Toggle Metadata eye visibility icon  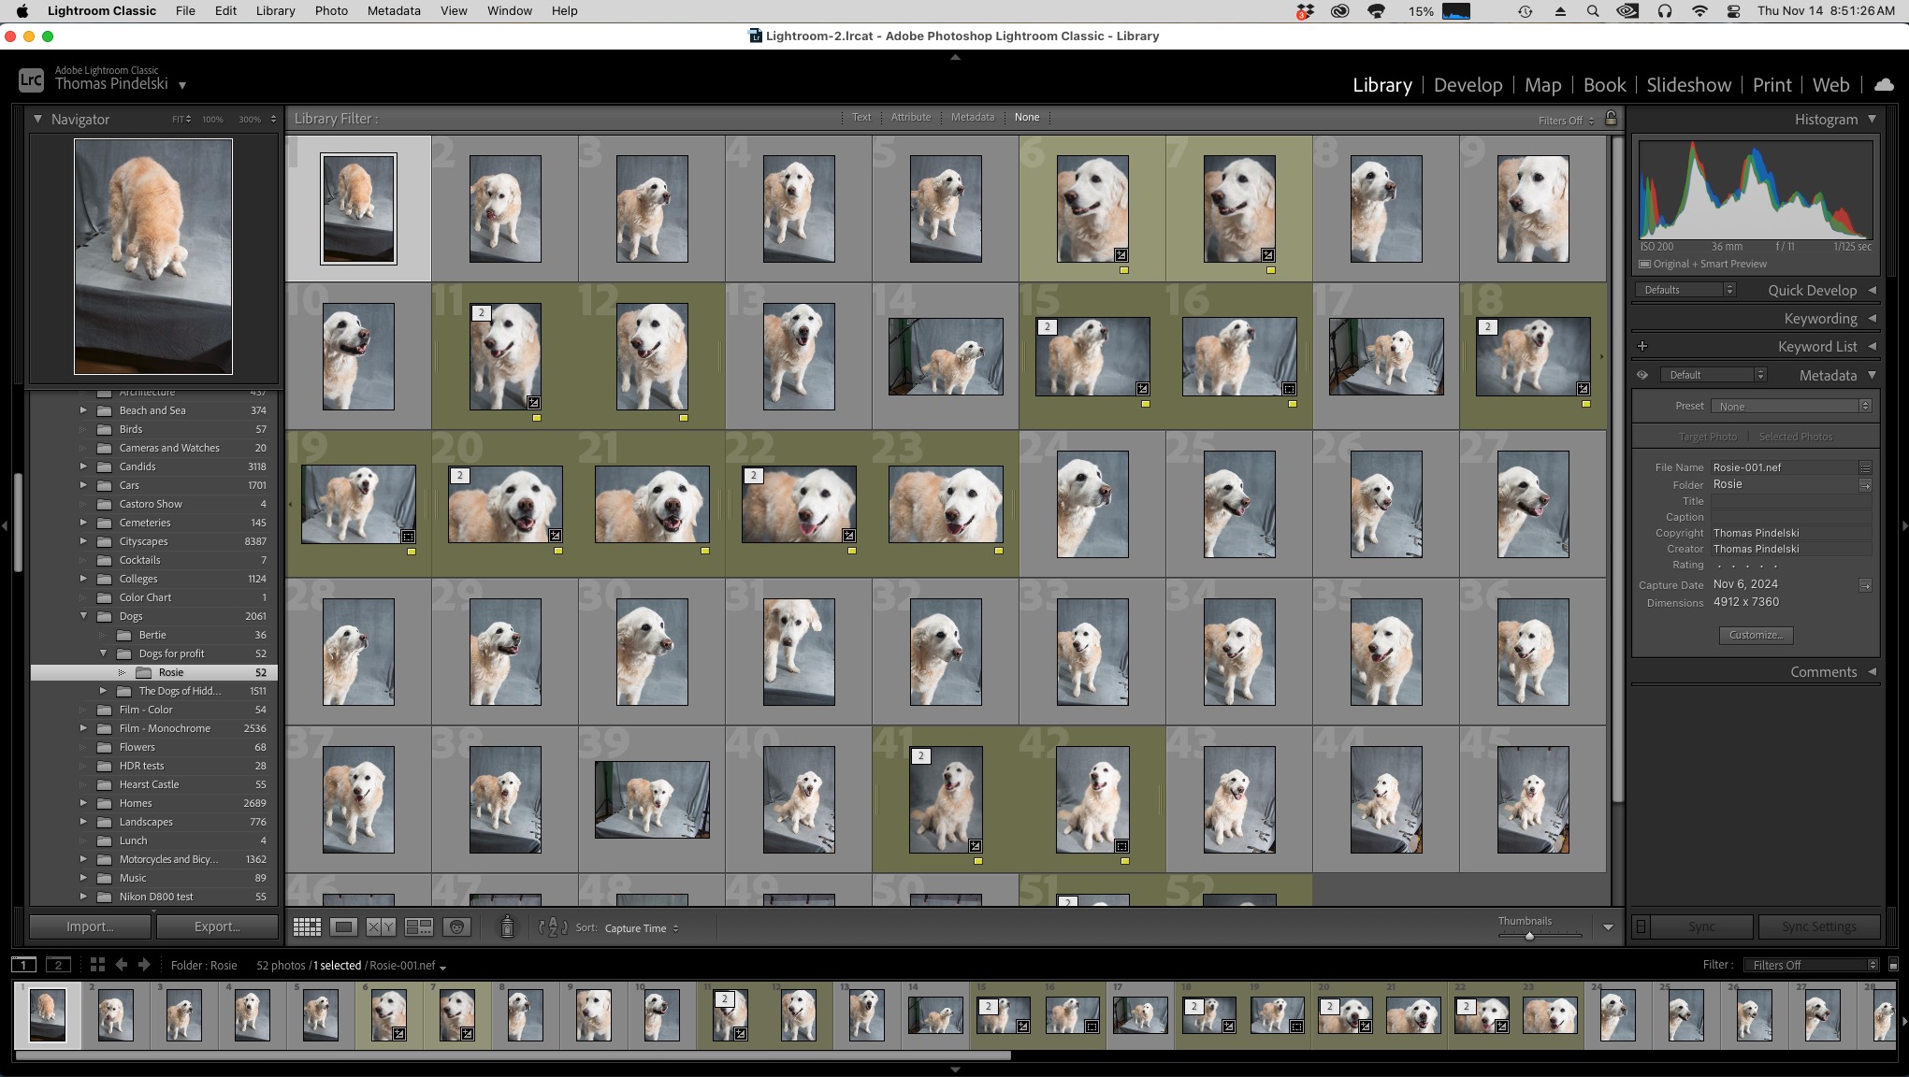pos(1642,375)
